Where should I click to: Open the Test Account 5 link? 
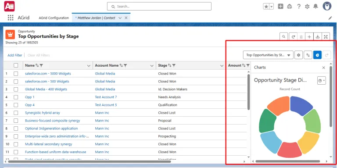[106, 105]
